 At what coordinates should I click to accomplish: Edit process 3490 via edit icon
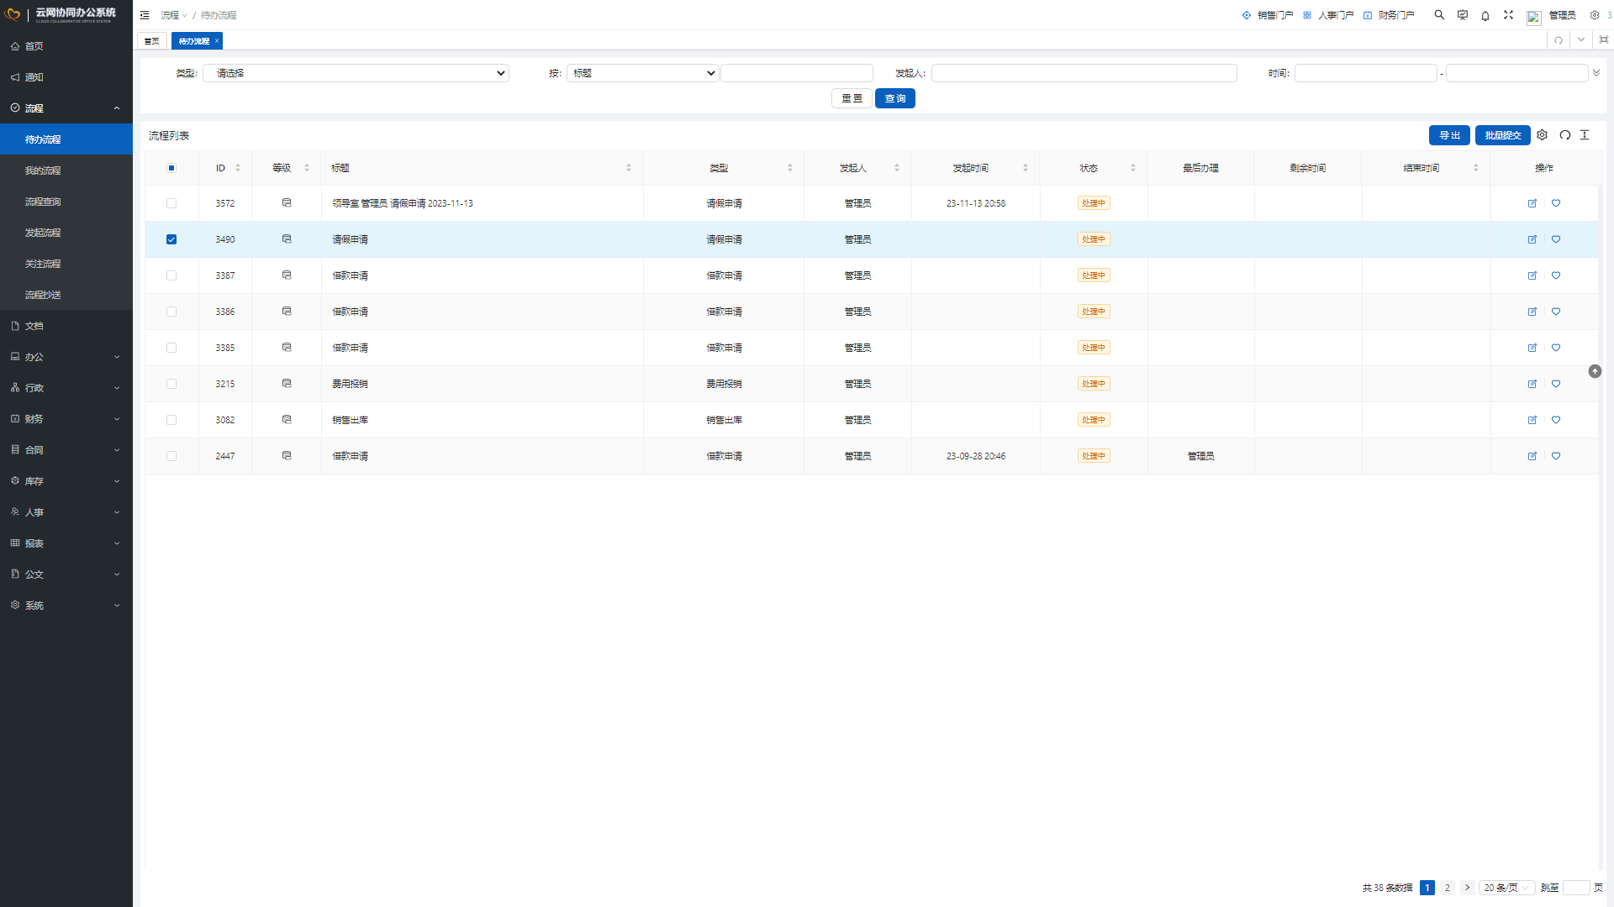pyautogui.click(x=1532, y=239)
